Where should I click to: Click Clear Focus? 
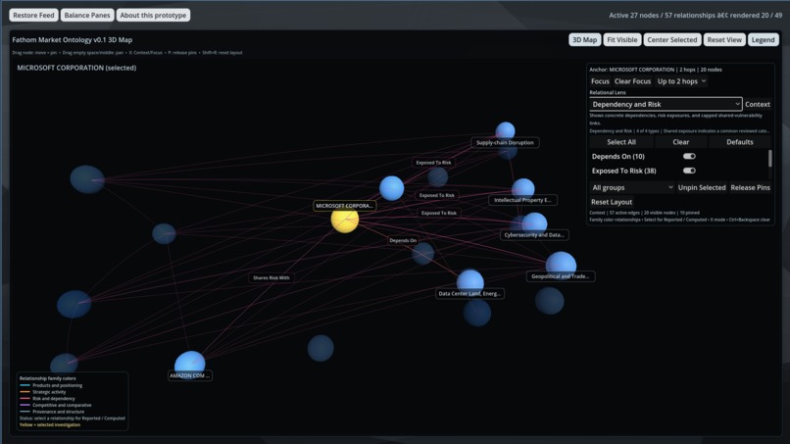(633, 81)
